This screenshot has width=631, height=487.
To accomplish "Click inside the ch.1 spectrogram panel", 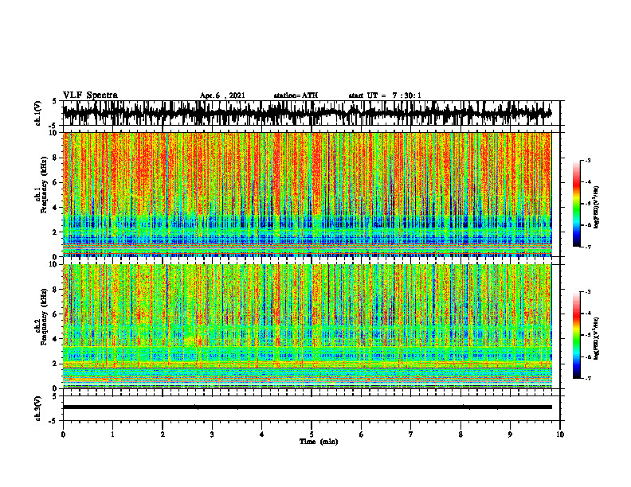I will click(308, 194).
